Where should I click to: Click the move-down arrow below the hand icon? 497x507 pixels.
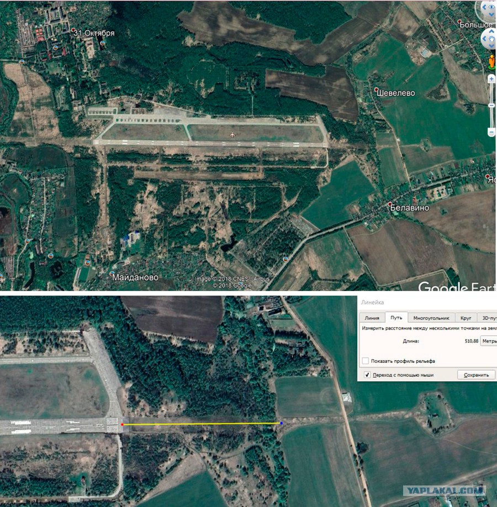491,46
